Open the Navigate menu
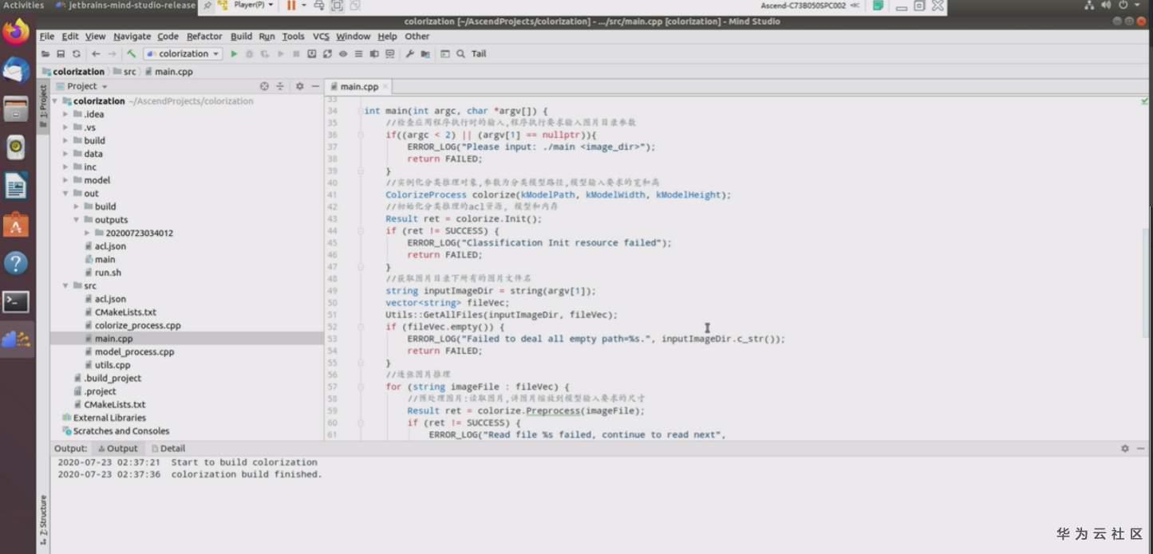Screen dimensions: 1153x554 coord(132,37)
